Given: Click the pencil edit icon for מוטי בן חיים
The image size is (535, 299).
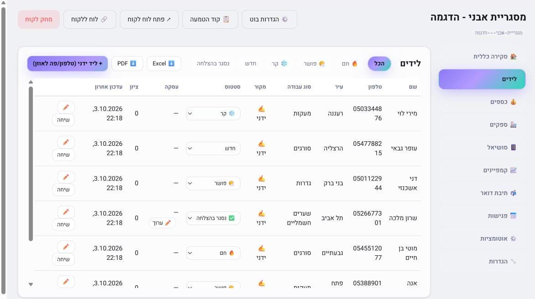Looking at the screenshot, I should pos(66,247).
